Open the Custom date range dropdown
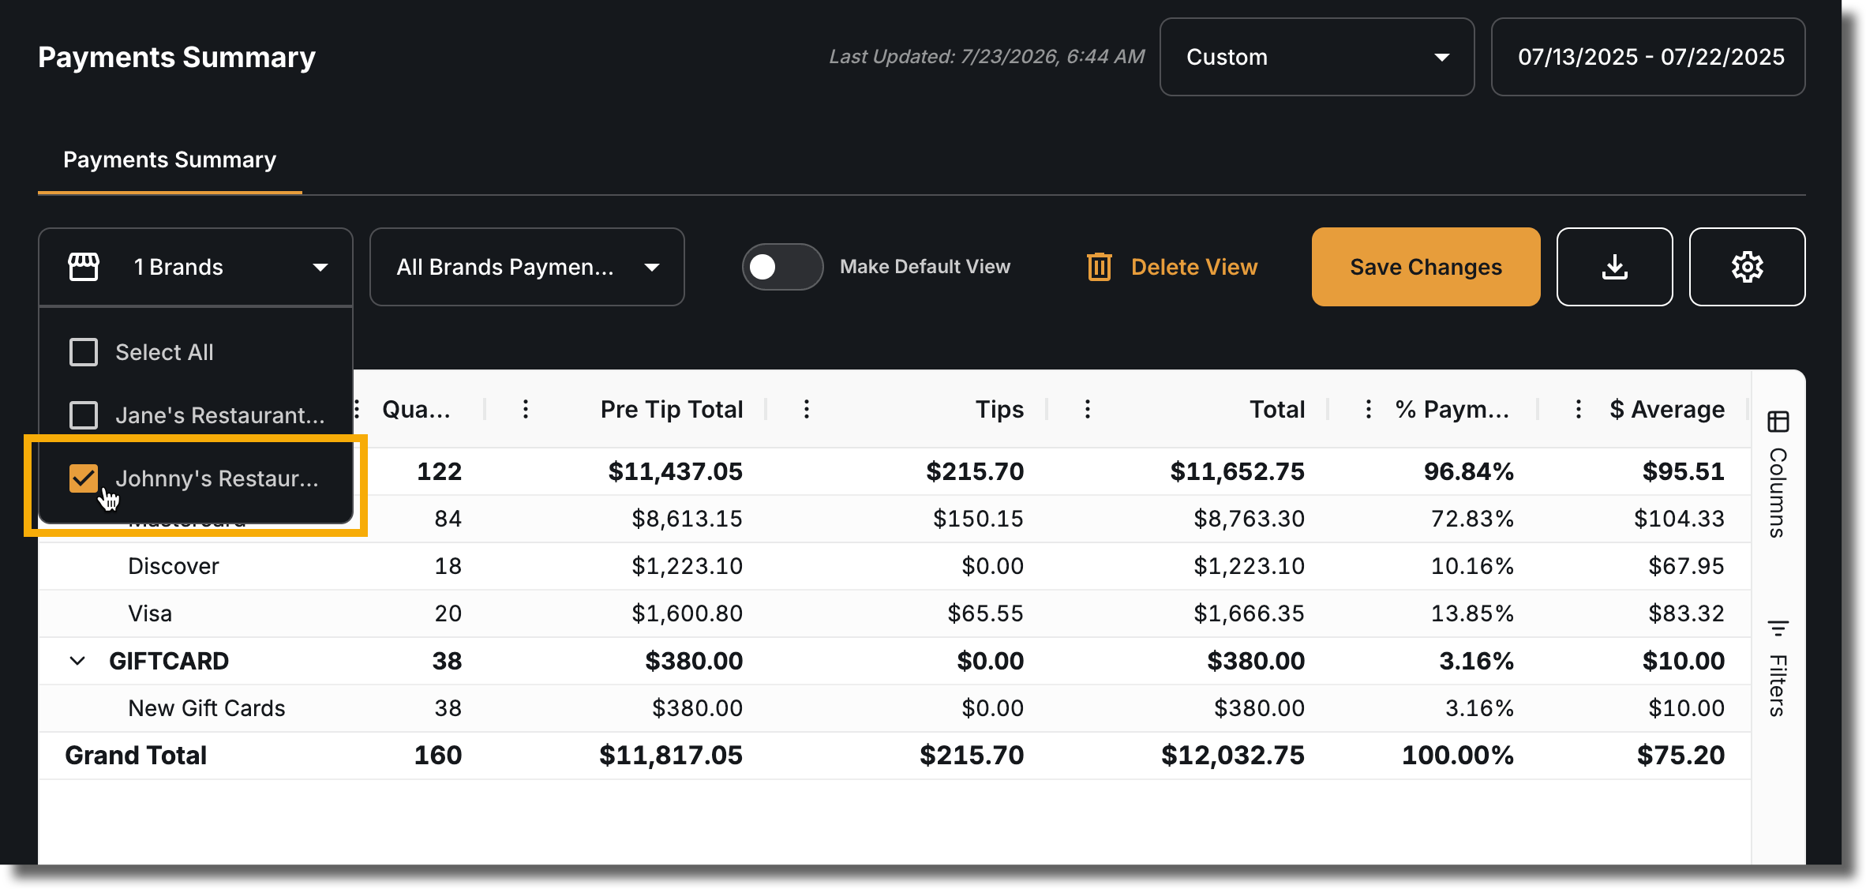Image resolution: width=1866 pixels, height=889 pixels. [1317, 57]
